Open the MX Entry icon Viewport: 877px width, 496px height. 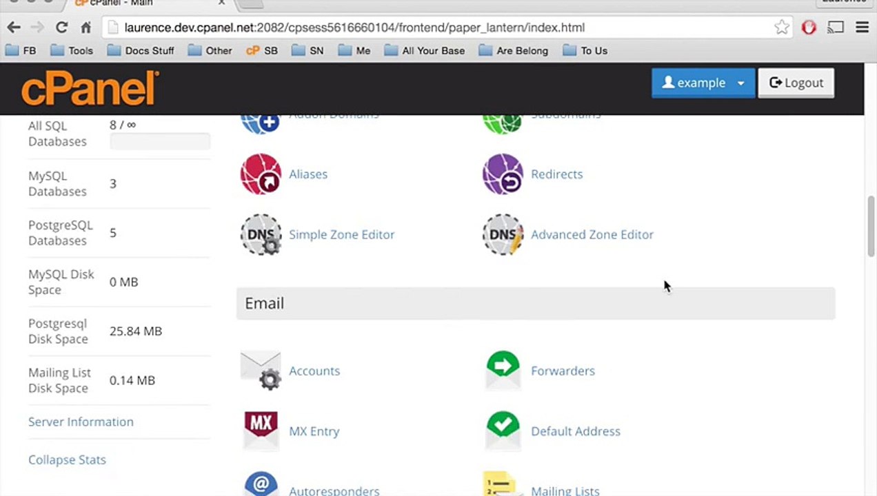[261, 431]
